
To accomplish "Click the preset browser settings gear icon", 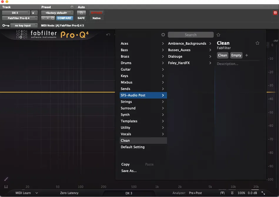I will click(x=163, y=35).
